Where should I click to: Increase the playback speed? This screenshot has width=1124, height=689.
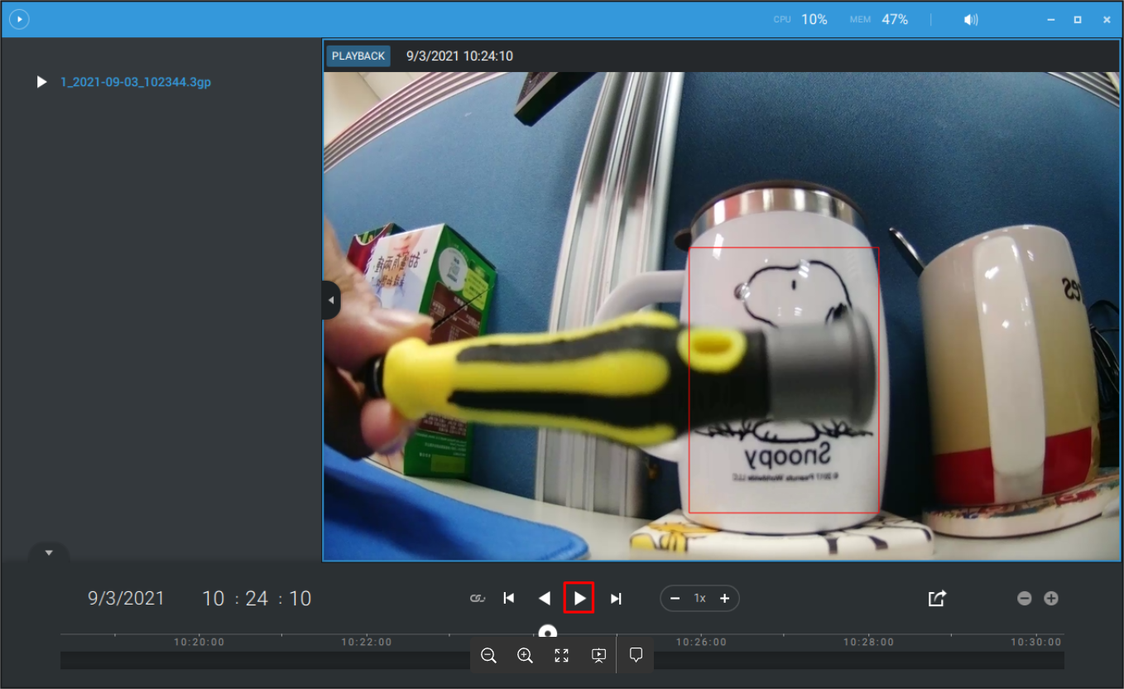pyautogui.click(x=724, y=598)
